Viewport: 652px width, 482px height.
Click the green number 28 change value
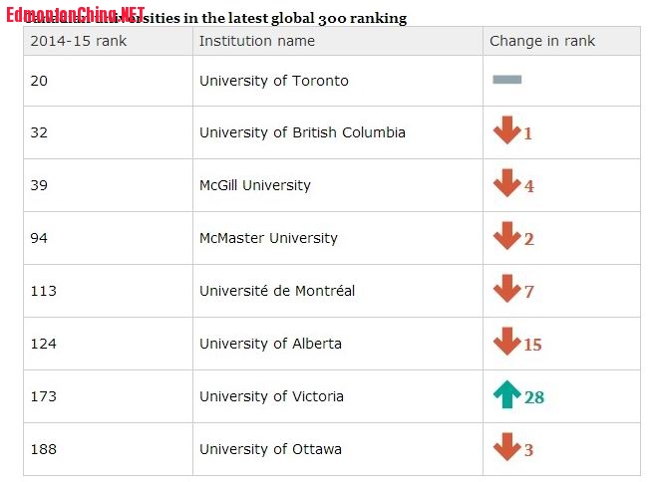534,397
